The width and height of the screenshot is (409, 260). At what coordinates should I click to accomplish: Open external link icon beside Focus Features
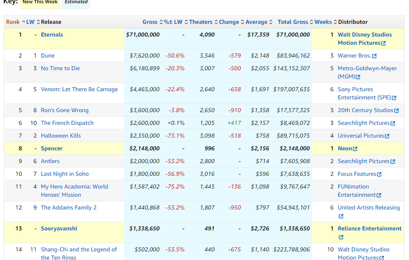pos(379,174)
